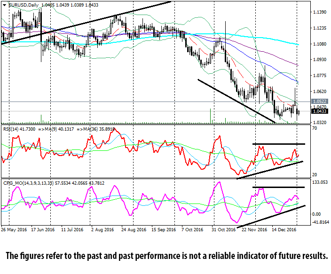Screen dimensions: 331x274
Task: Click the 1.0930 price scale value
Action: 320,60
